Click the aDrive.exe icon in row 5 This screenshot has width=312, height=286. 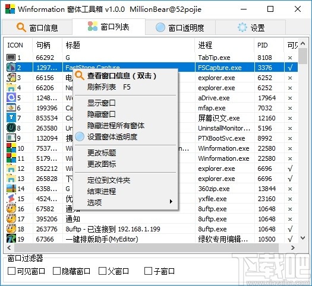(11, 98)
